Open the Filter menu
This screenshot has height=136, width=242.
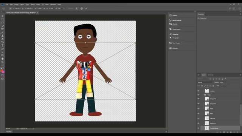pyautogui.click(x=38, y=5)
